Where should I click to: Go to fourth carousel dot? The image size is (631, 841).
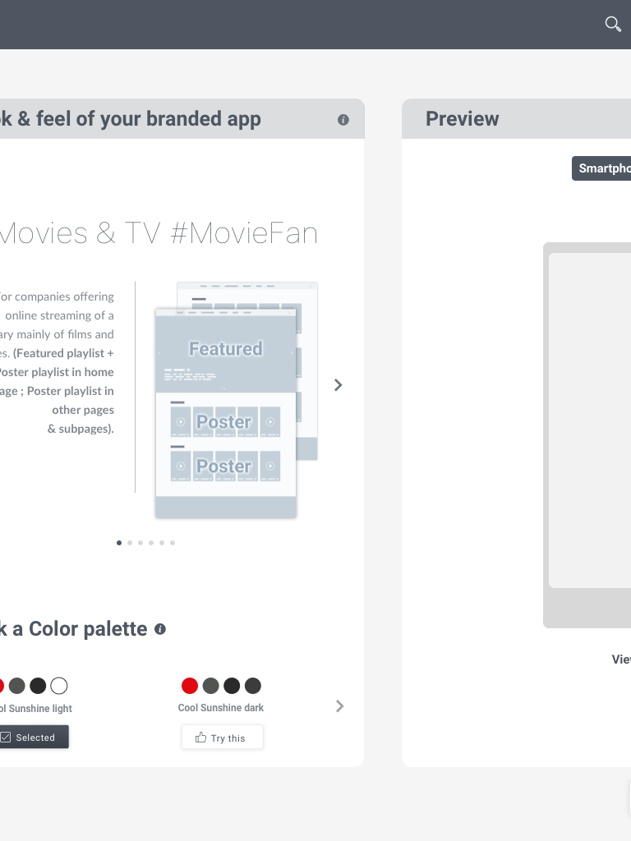(151, 543)
